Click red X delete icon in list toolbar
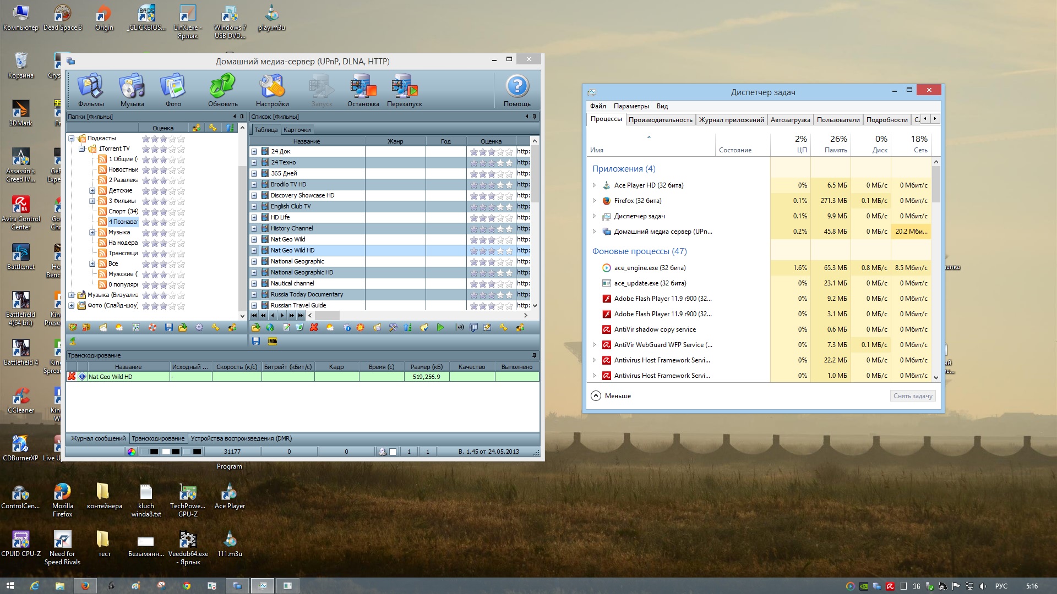Viewport: 1057px width, 594px height. [x=314, y=328]
